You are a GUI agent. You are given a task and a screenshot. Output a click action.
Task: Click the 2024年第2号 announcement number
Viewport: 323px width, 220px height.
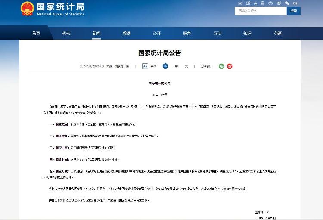tap(160, 95)
